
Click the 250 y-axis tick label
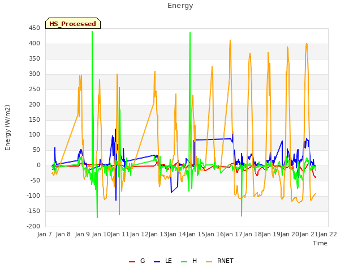[35, 90]
